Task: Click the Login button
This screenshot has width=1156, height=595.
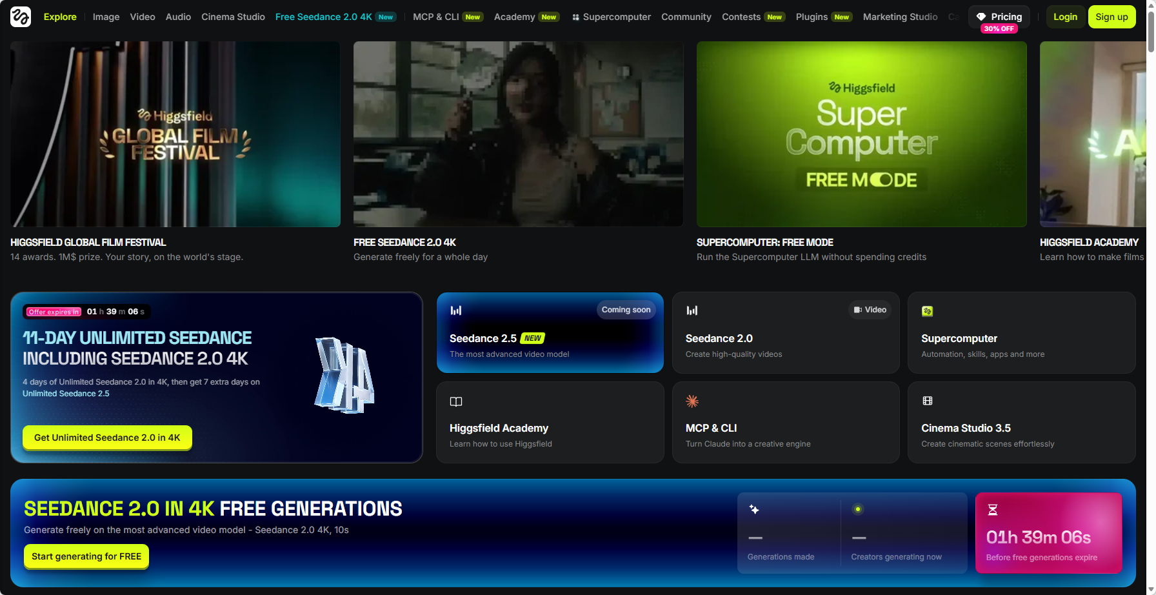Action: [x=1066, y=17]
